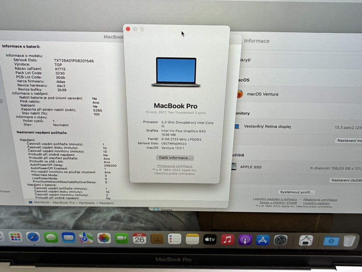This screenshot has width=362, height=272.
Task: Click the APPLE SSD drive icon
Action: pyautogui.click(x=234, y=166)
